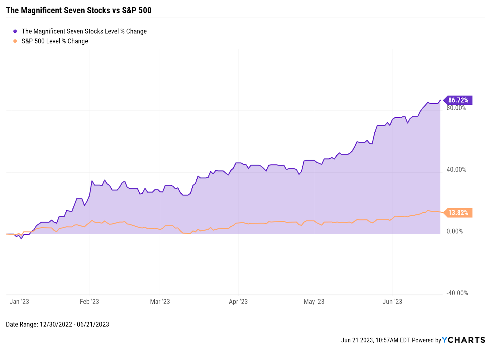Select the S&P 500 Level % Change label
The width and height of the screenshot is (491, 347).
point(55,41)
